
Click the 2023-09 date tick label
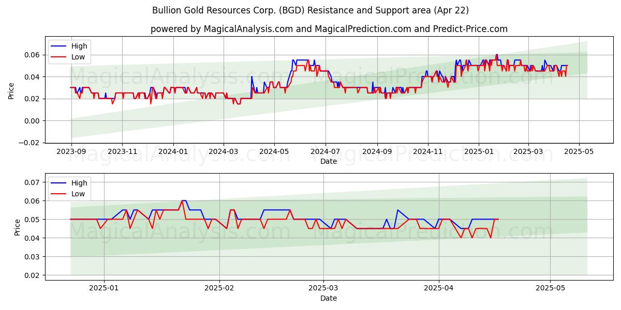tap(71, 152)
